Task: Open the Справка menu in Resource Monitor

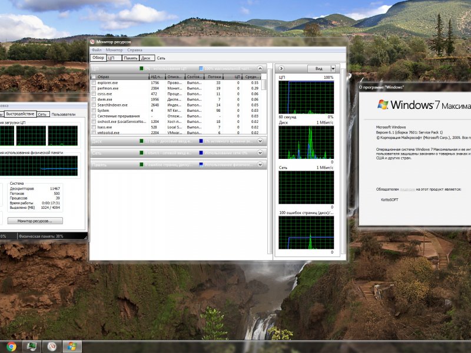Action: (135, 50)
